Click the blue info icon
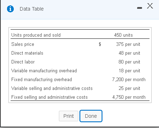This screenshot has height=128, width=159. click(x=10, y=9)
